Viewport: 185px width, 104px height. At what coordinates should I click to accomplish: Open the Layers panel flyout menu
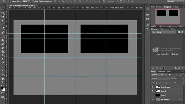(x=183, y=71)
